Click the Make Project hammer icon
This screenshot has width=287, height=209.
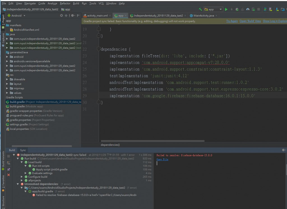[200, 9]
